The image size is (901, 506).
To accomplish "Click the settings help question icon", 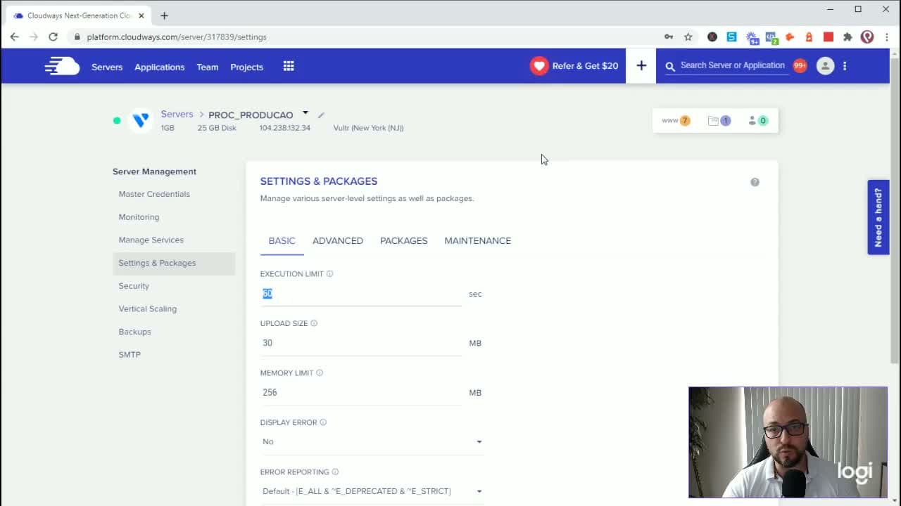I will (755, 182).
